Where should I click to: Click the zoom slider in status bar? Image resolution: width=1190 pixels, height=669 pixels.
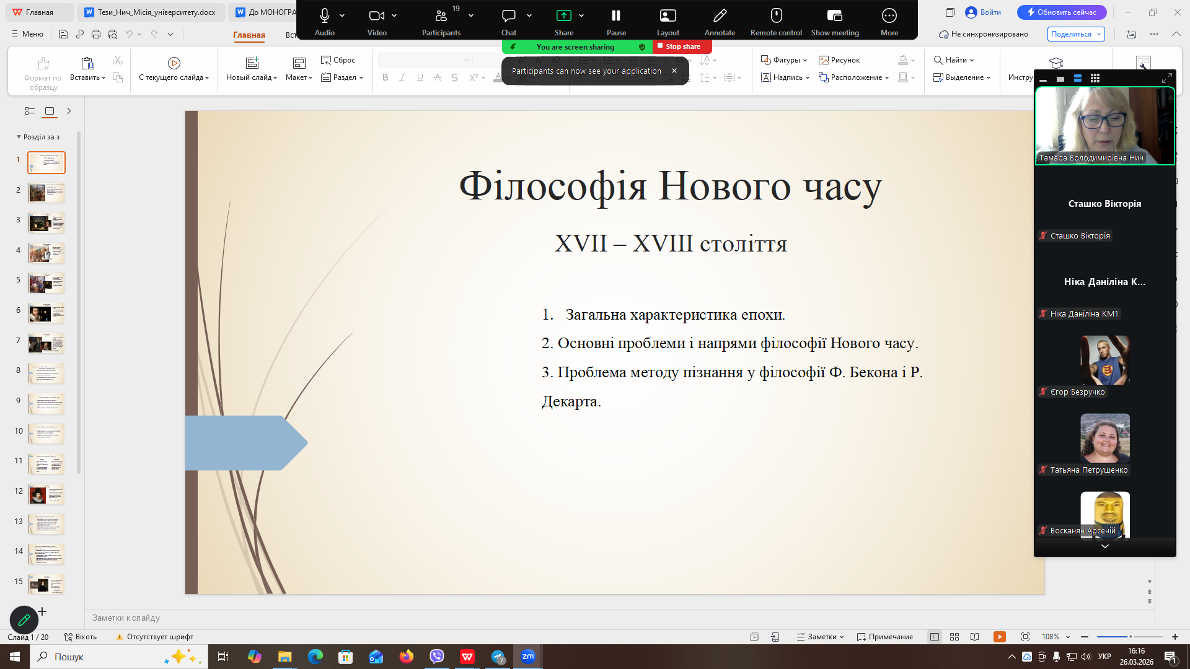[x=1129, y=637]
